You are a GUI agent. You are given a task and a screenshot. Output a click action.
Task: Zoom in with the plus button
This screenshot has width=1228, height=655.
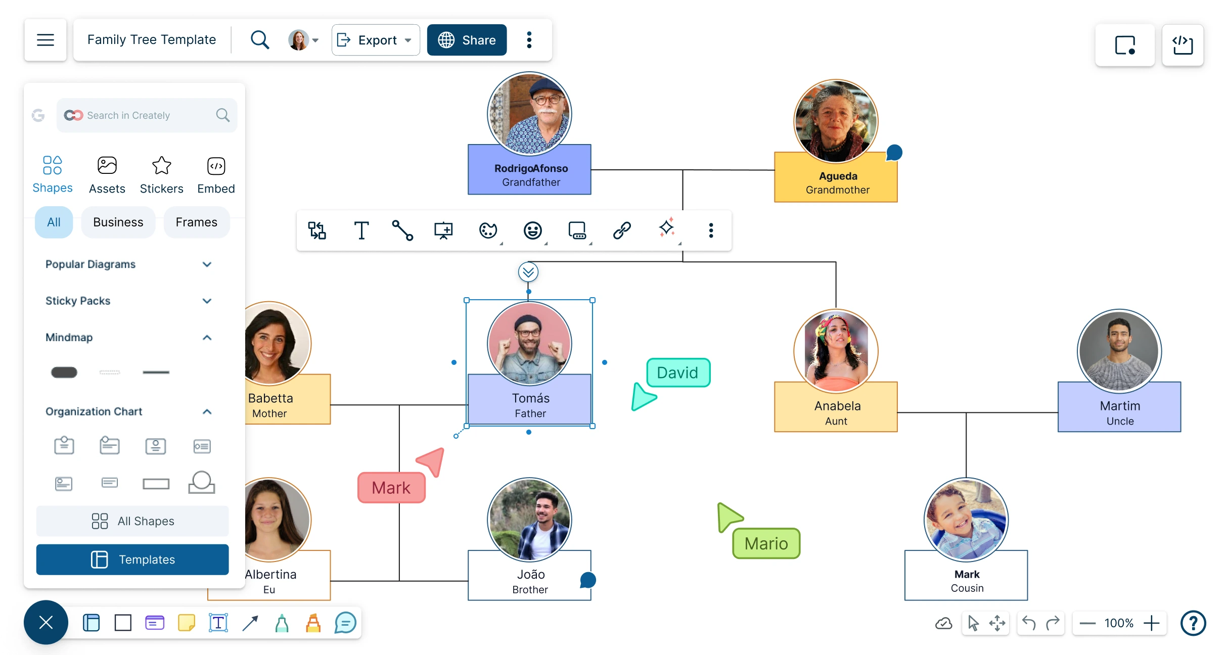(x=1152, y=623)
